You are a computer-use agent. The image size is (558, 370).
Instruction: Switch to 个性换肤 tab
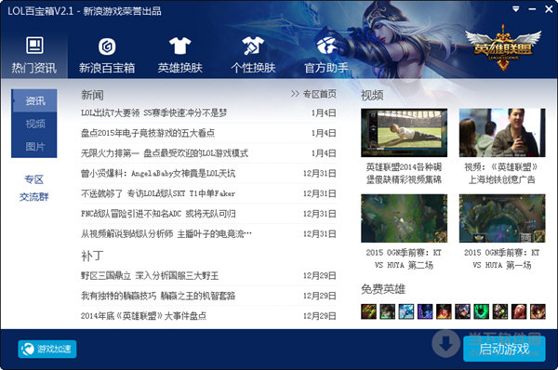click(253, 55)
